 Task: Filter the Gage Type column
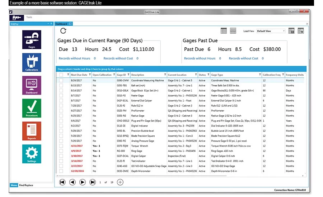click(260, 75)
